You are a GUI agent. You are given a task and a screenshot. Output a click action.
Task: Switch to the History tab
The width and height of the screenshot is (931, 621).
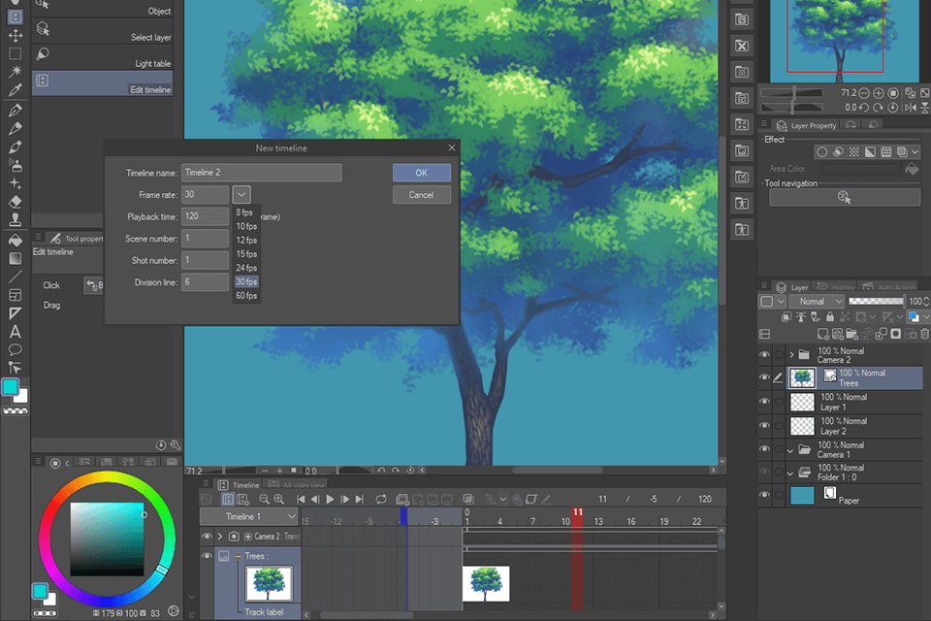[842, 286]
